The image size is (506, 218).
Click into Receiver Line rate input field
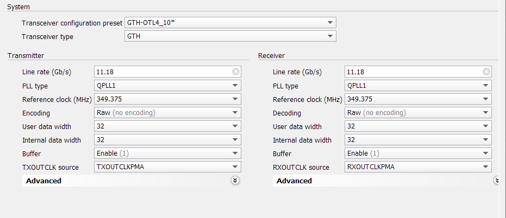(414, 72)
